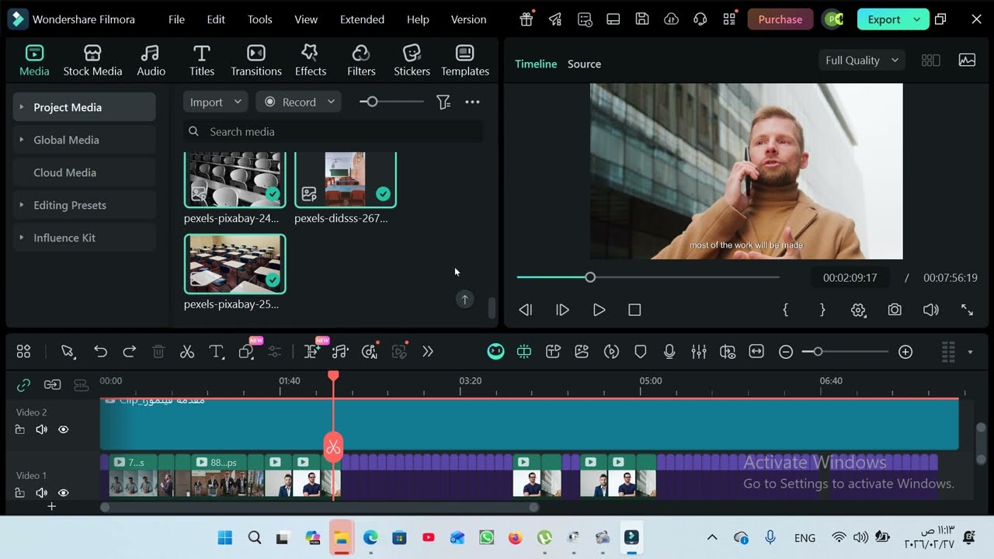Click the timeline zoom slider handle
Viewport: 994px width, 559px height.
818,352
